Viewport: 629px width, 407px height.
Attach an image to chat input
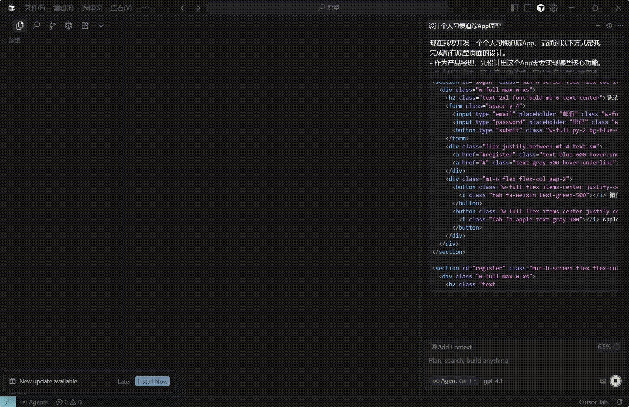pyautogui.click(x=603, y=381)
